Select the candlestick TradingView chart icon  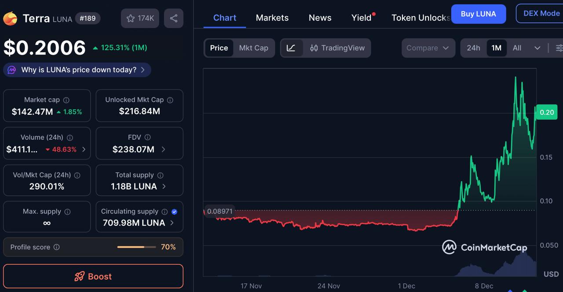(x=314, y=48)
